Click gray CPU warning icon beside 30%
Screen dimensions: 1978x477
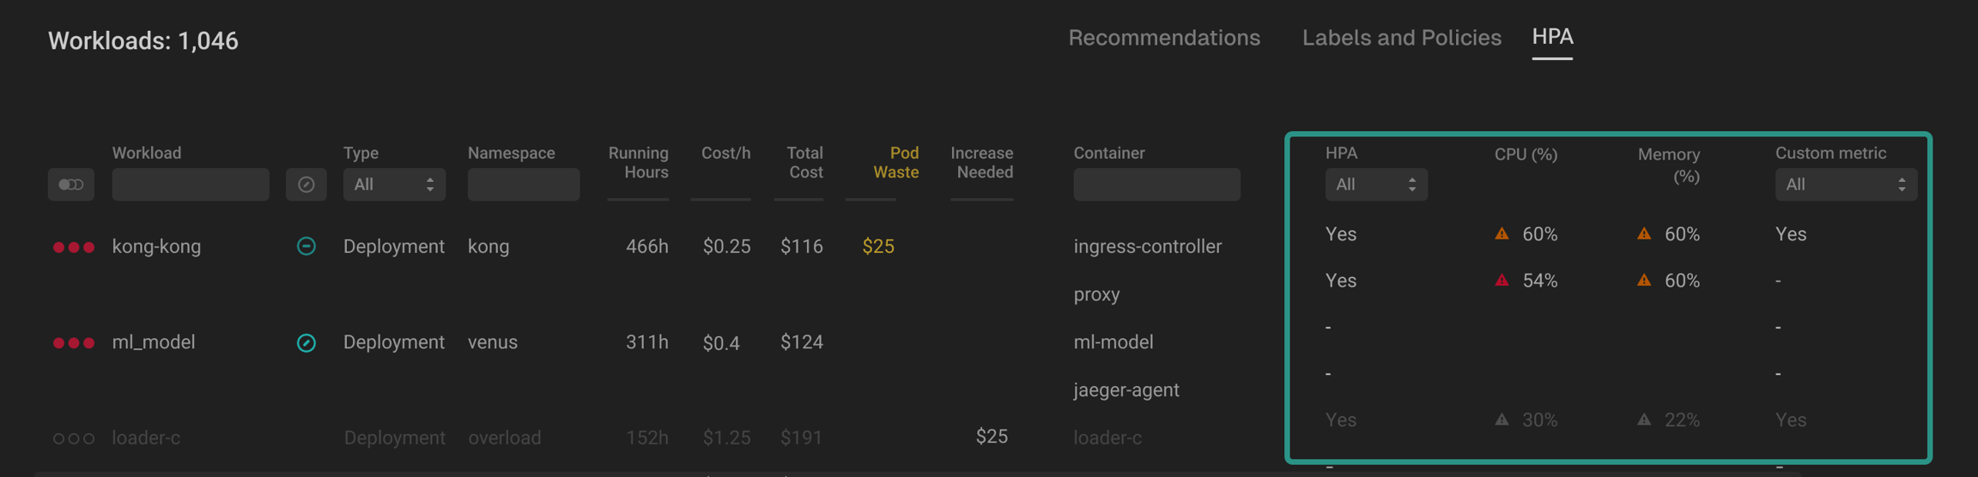(x=1502, y=420)
